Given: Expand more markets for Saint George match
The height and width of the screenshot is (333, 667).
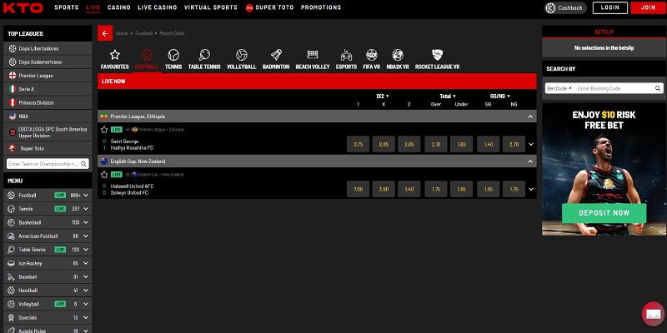Looking at the screenshot, I should click(531, 144).
